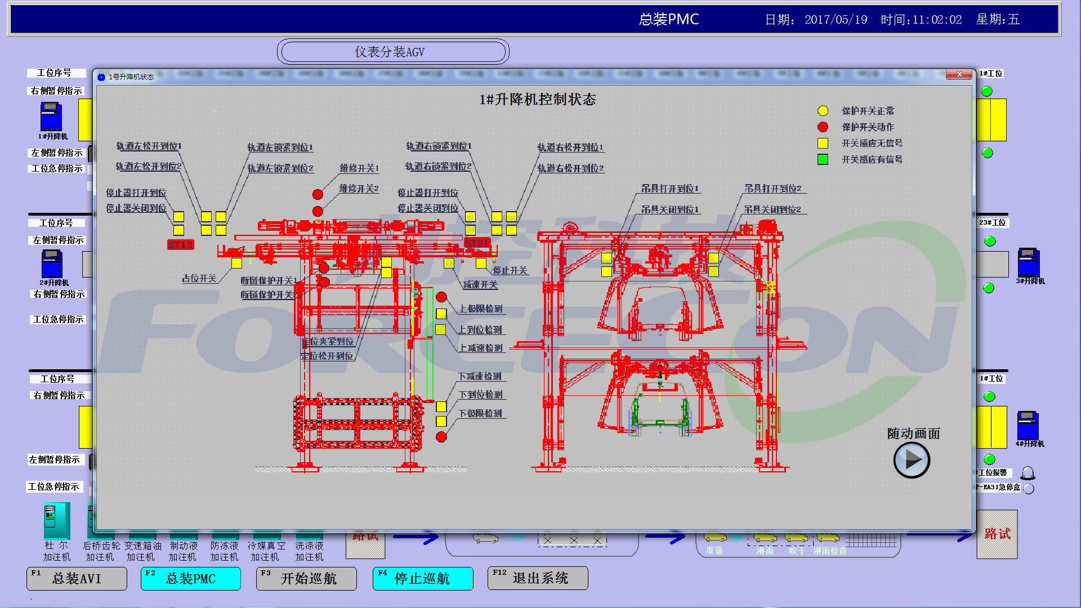Viewport: 1081px width, 608px height.
Task: Click the red ST13 station label
Action: 180,245
